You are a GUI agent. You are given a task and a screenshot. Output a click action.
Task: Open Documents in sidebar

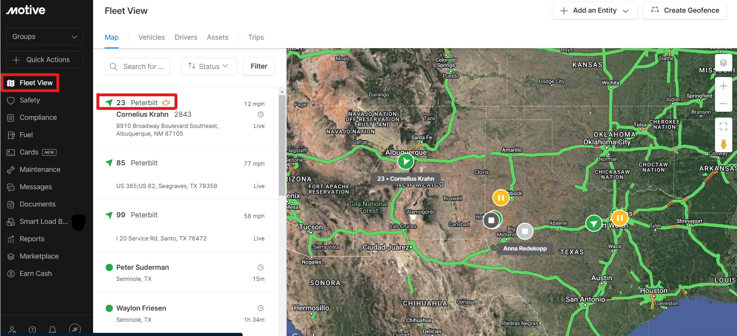click(x=37, y=204)
